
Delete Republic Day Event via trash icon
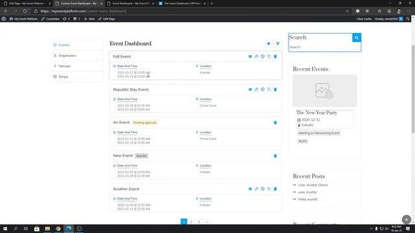click(x=275, y=89)
